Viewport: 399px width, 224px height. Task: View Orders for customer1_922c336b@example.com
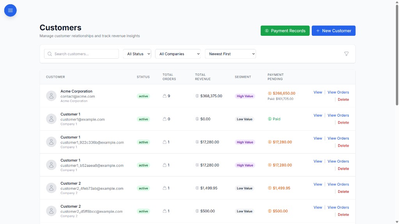[x=338, y=138]
